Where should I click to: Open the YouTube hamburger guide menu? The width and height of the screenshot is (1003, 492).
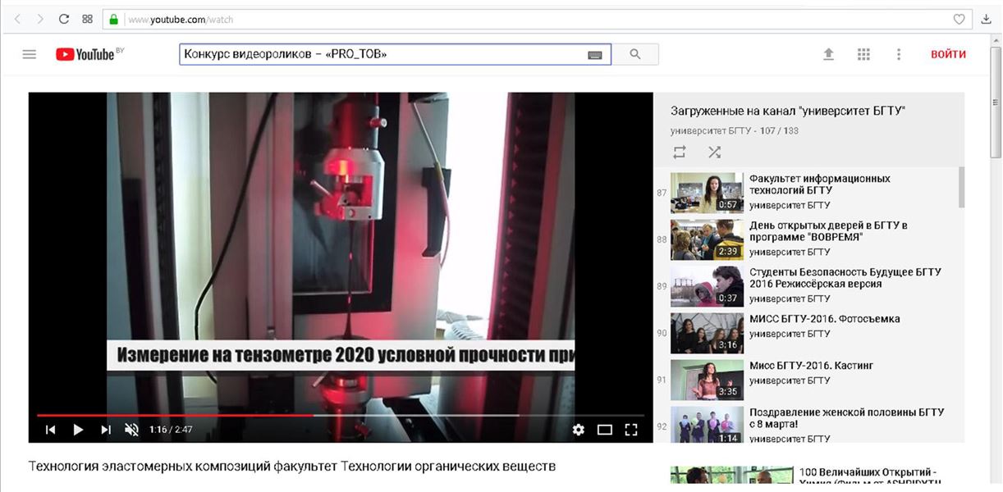click(x=30, y=54)
